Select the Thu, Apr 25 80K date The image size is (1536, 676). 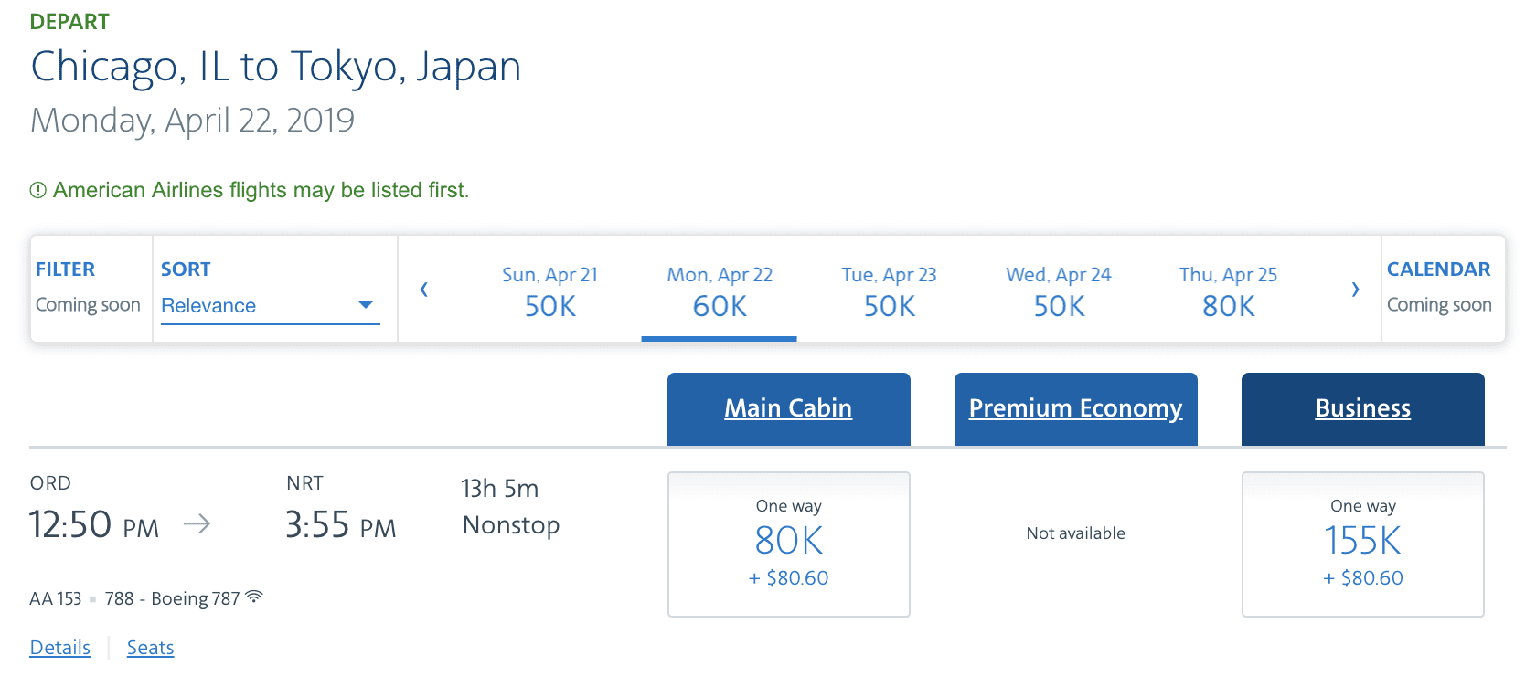tap(1228, 292)
